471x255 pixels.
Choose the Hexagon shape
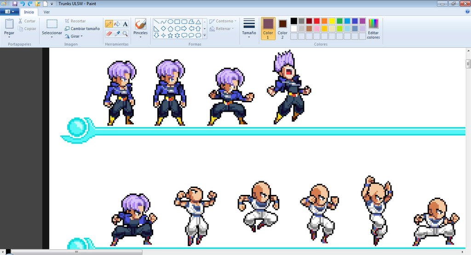(x=177, y=29)
